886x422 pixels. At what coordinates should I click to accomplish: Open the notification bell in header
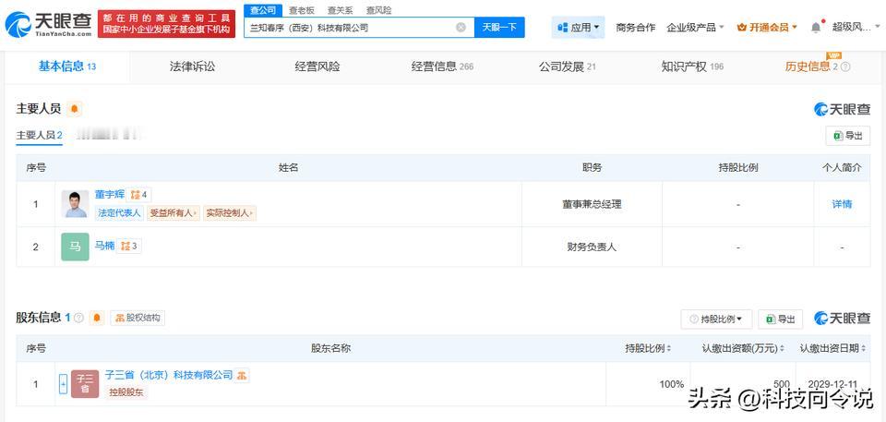[x=816, y=27]
